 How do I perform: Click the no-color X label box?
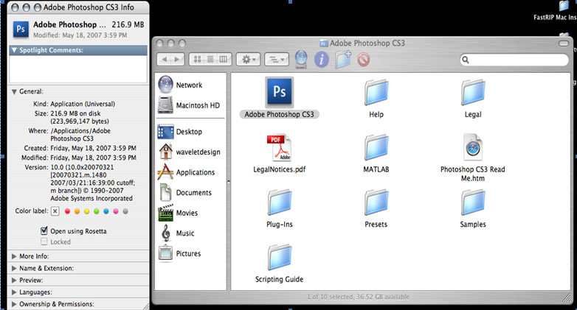click(x=55, y=211)
